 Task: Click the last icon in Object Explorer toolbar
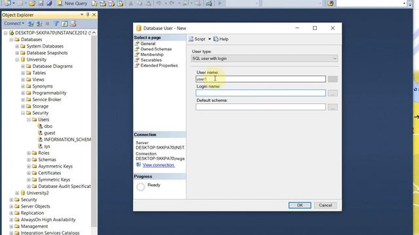pos(73,23)
